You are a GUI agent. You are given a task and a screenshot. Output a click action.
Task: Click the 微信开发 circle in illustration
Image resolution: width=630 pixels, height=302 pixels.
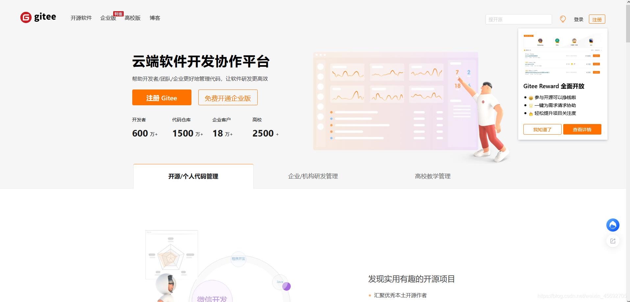(x=212, y=291)
